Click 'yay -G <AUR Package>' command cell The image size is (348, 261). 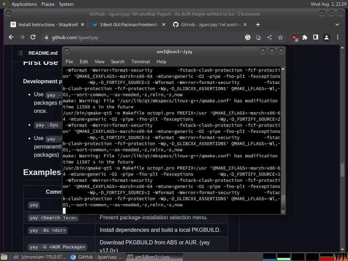[57, 247]
